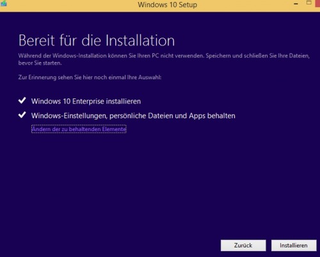320x257 pixels.
Task: Click the 'Windows 10 Setup' title bar text
Action: (x=167, y=4)
